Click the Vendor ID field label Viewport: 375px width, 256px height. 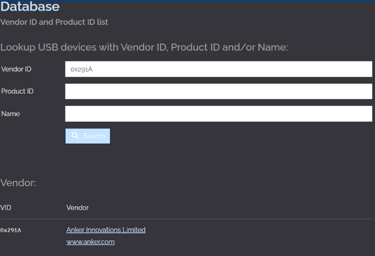[16, 69]
